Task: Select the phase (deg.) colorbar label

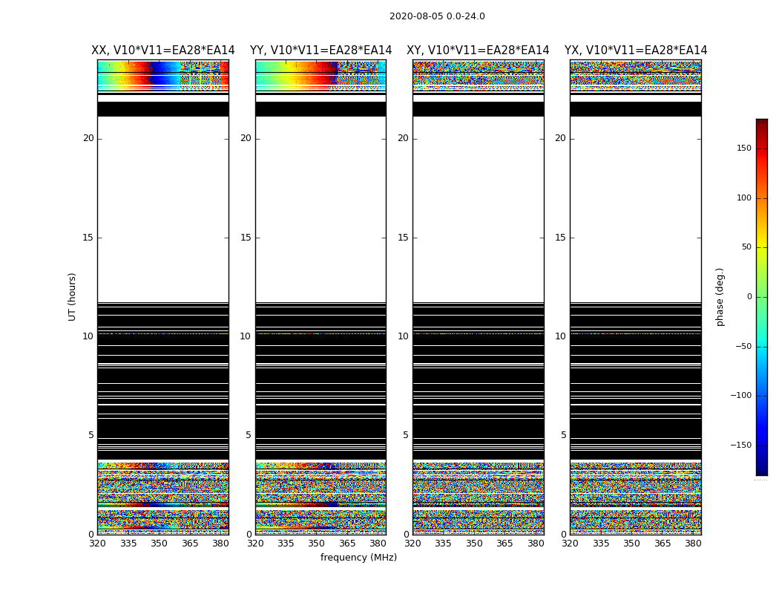Action: click(720, 296)
